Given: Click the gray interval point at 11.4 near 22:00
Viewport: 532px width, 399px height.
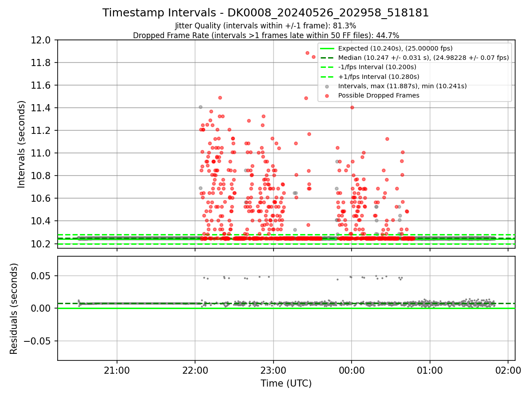Looking at the screenshot, I should coord(200,107).
